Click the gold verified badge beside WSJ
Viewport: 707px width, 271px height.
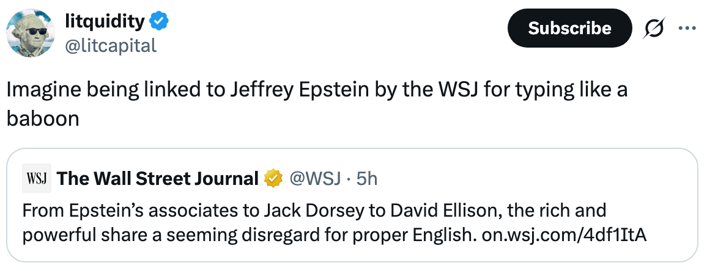coord(273,178)
